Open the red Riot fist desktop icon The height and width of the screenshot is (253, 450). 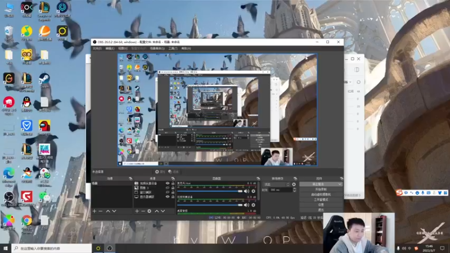[8, 106]
